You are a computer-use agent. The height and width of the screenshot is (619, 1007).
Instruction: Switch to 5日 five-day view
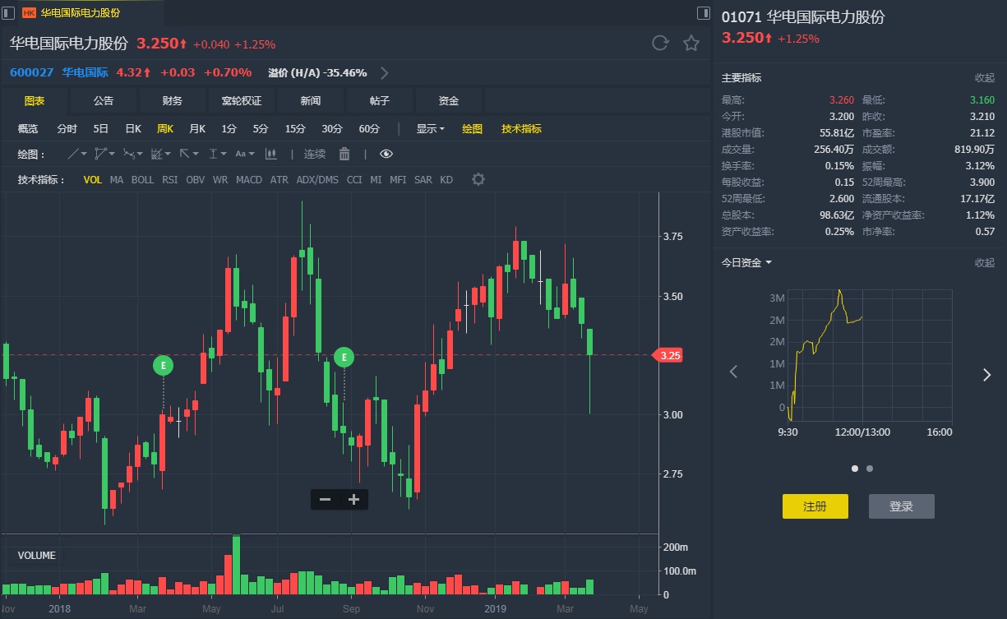click(100, 128)
